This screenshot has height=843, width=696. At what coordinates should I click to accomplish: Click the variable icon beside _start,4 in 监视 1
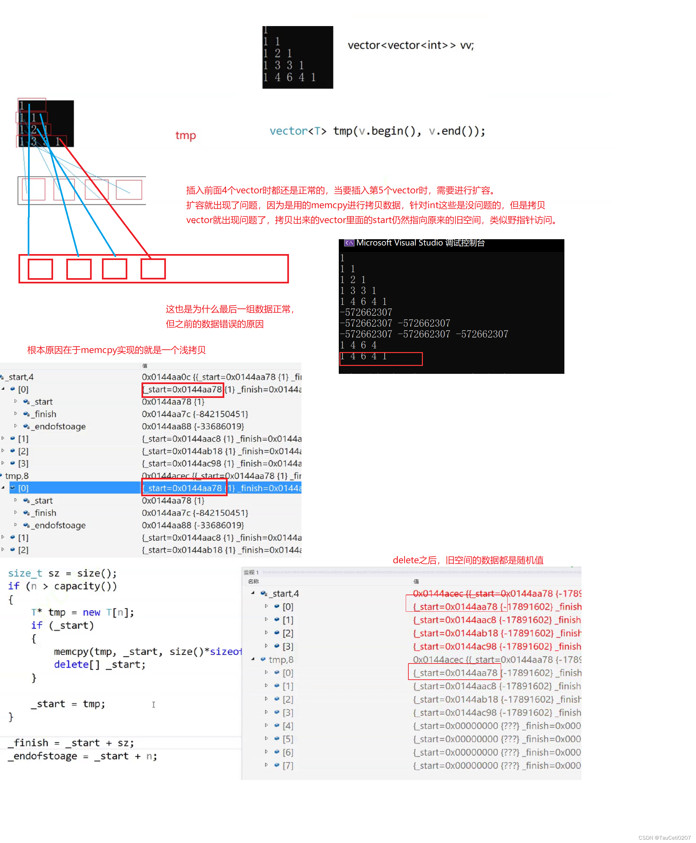tap(264, 593)
